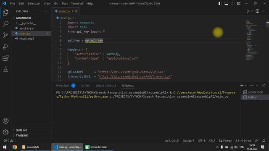Open the Source Control view

pos(5,35)
